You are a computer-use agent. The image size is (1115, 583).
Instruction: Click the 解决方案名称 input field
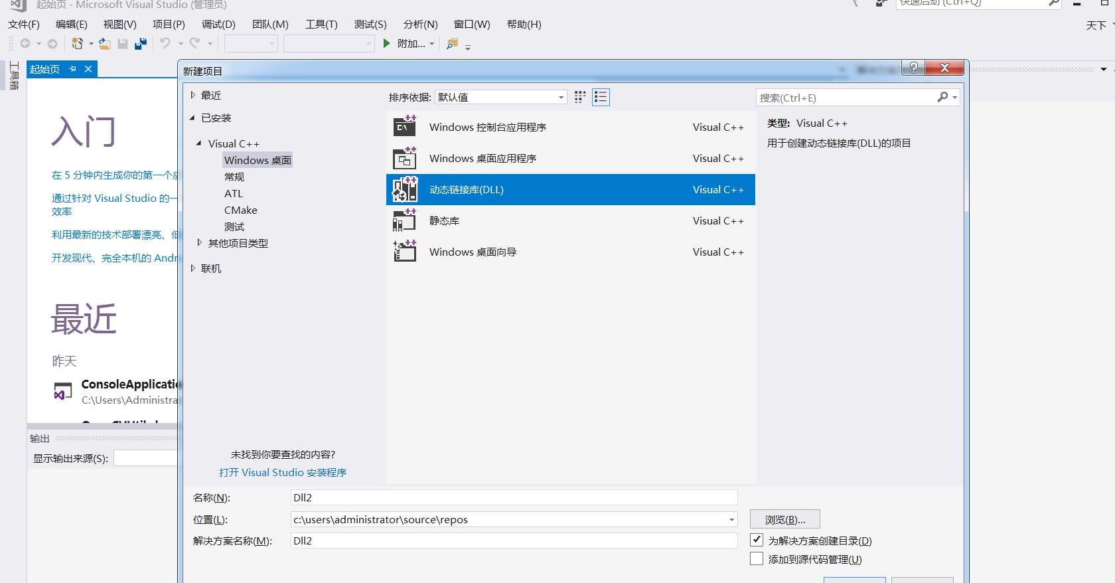tap(514, 541)
